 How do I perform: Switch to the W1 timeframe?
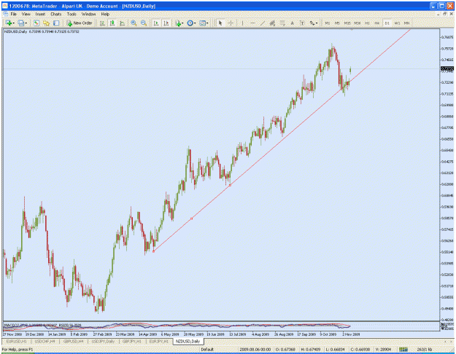397,23
